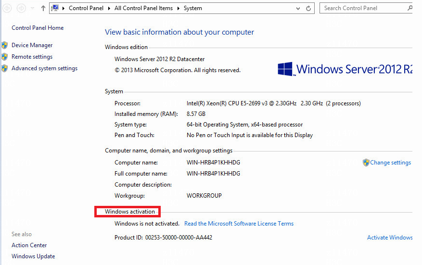
Task: Select the No Pen or Touch Input text
Action: (x=250, y=135)
